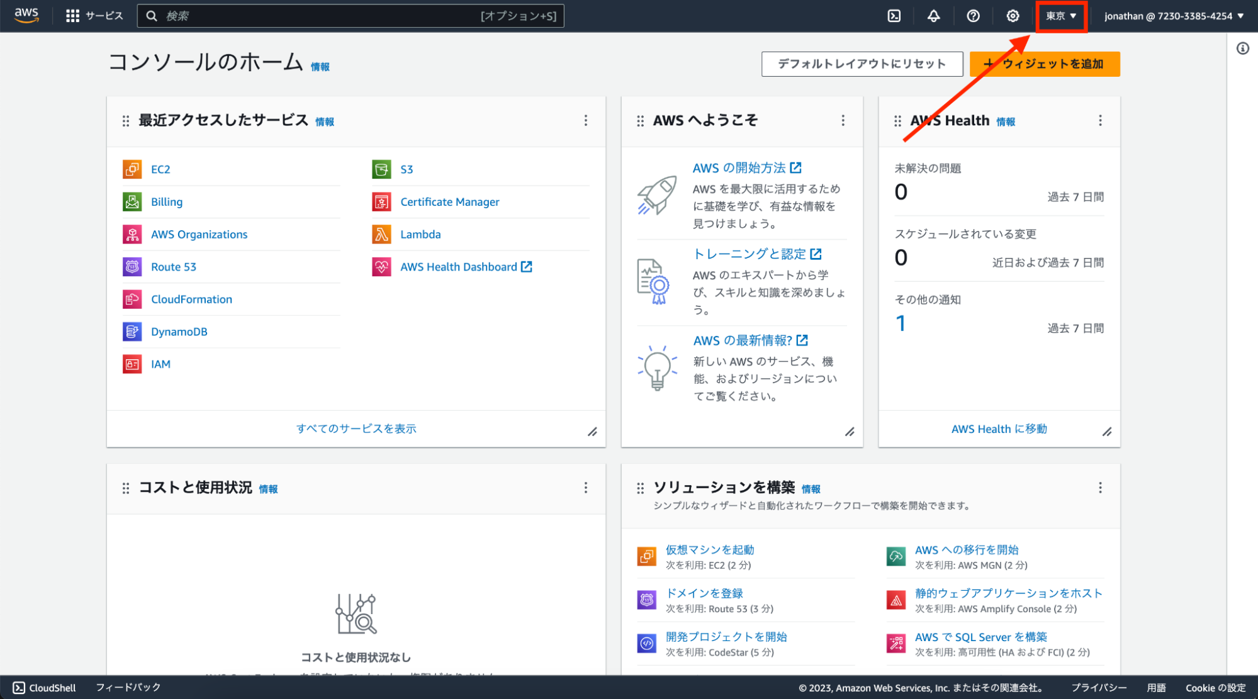
Task: Open CloudShell icon in top navigation bar
Action: [x=894, y=16]
